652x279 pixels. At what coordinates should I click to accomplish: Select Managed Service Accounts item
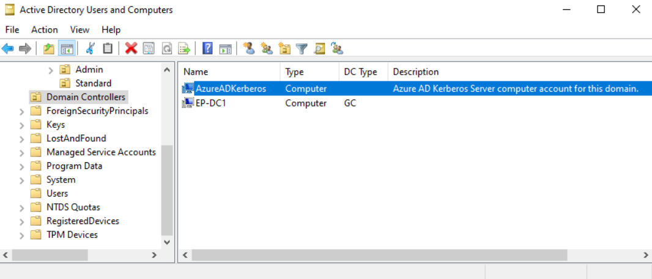101,152
